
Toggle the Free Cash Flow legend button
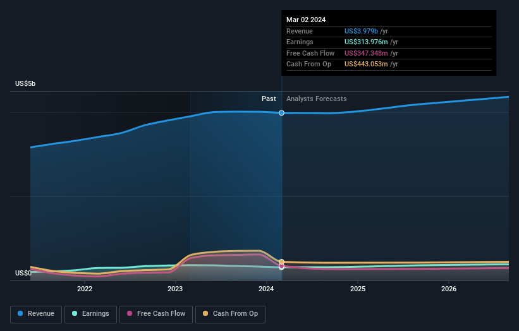[156, 314]
